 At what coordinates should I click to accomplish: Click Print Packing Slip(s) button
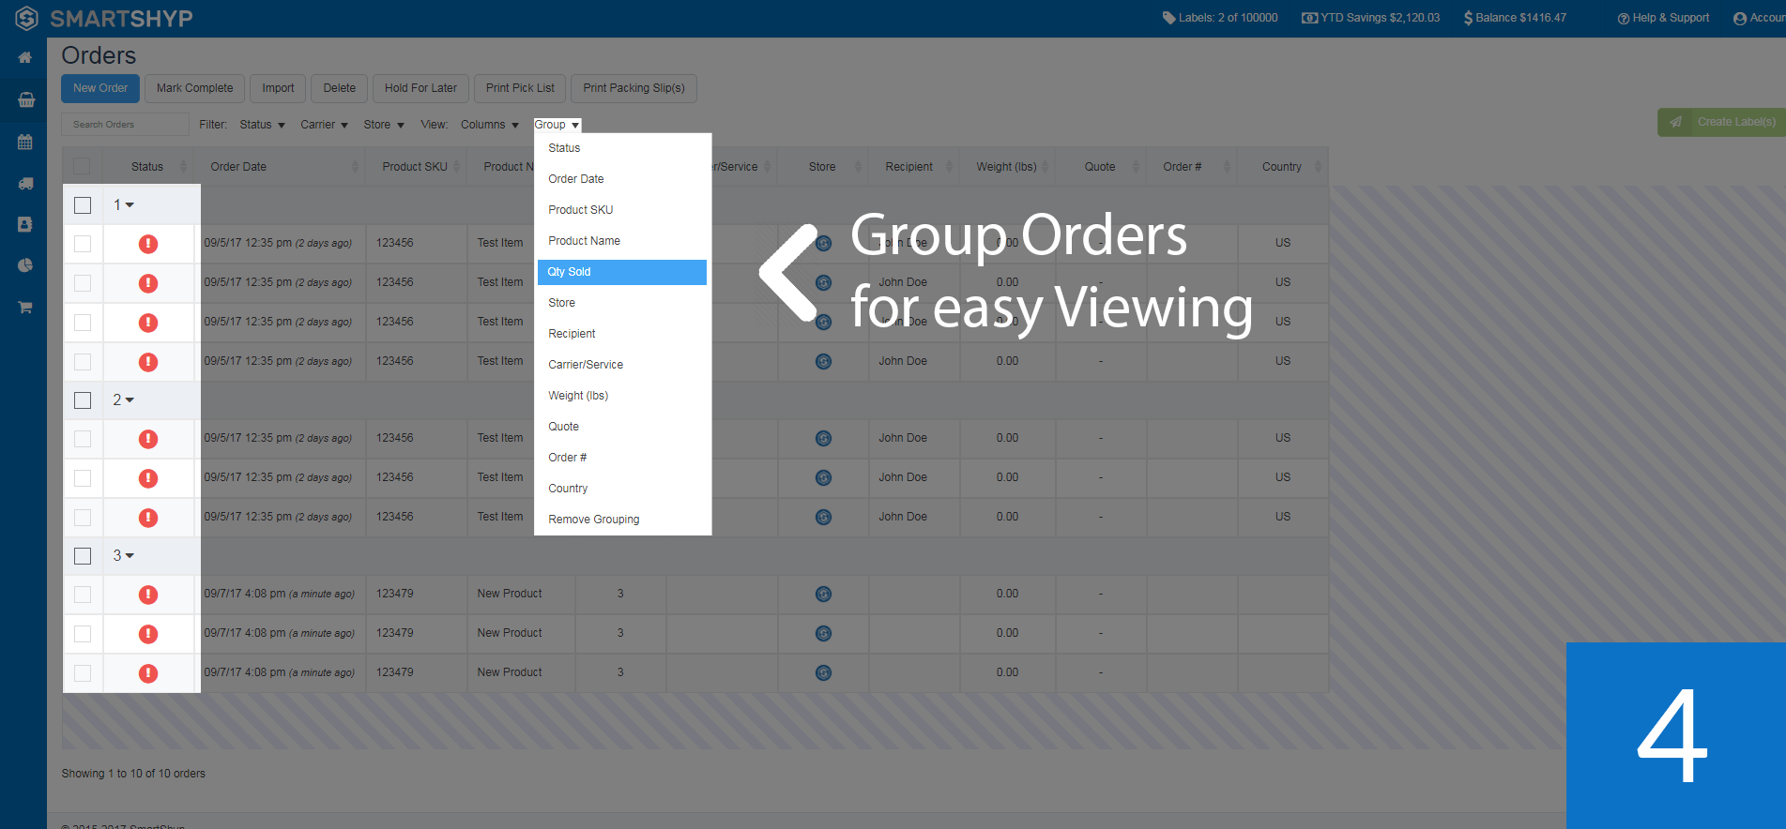633,88
